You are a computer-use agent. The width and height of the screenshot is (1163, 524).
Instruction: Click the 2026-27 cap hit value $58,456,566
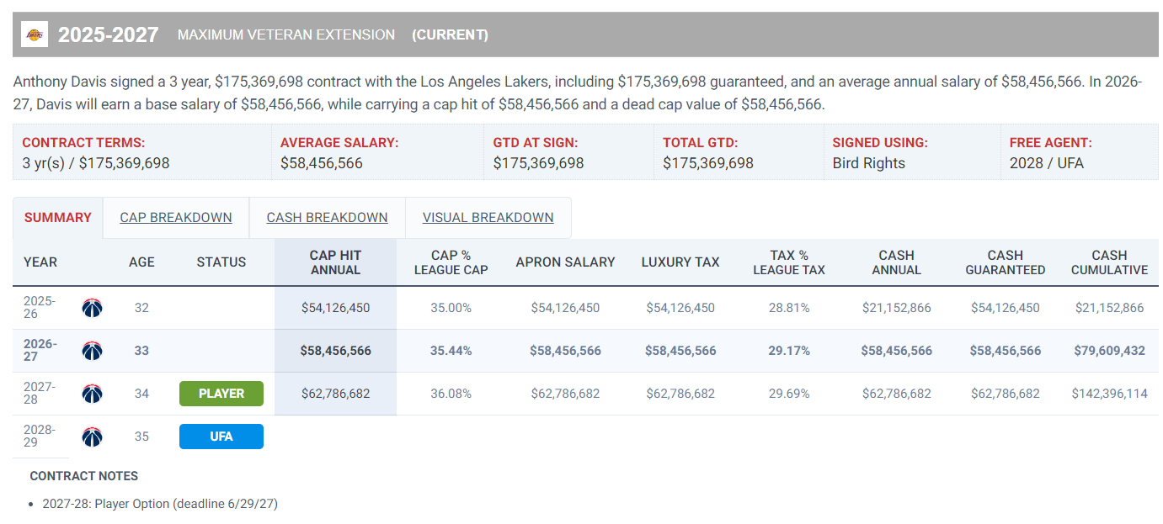coord(335,351)
